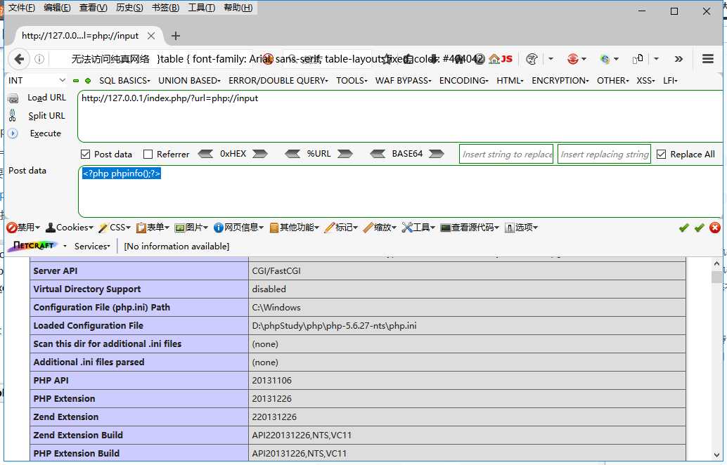Focus the Insert string to replace field
727x465 pixels.
506,155
